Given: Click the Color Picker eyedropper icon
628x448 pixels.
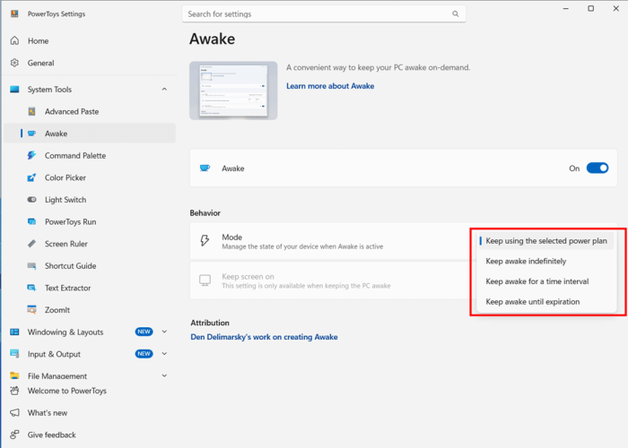Looking at the screenshot, I should coord(31,177).
